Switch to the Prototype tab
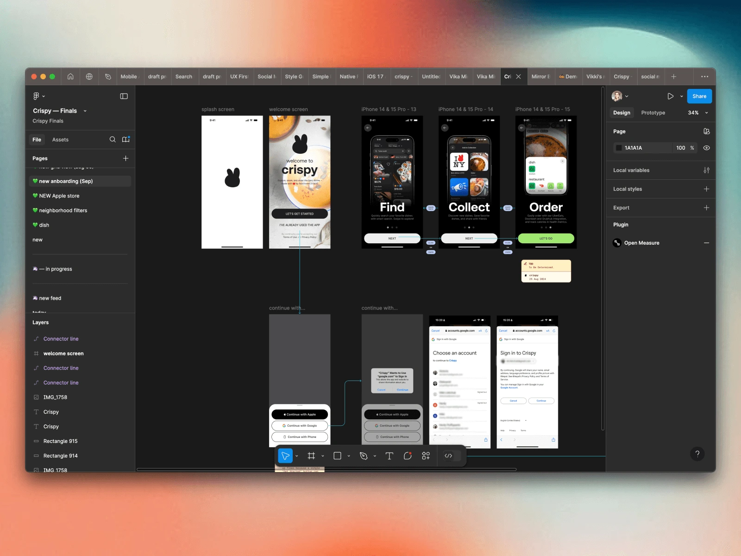741x556 pixels. pyautogui.click(x=653, y=113)
